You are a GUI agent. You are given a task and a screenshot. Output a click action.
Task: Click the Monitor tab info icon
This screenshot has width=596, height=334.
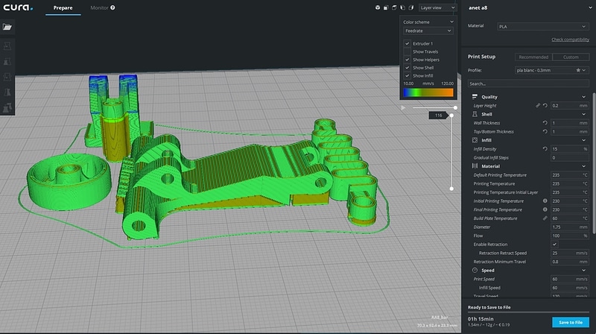pos(113,7)
